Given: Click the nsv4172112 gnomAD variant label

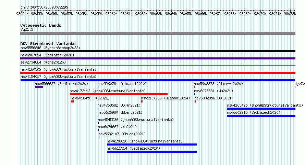Looking at the screenshot, I should (x=108, y=91).
